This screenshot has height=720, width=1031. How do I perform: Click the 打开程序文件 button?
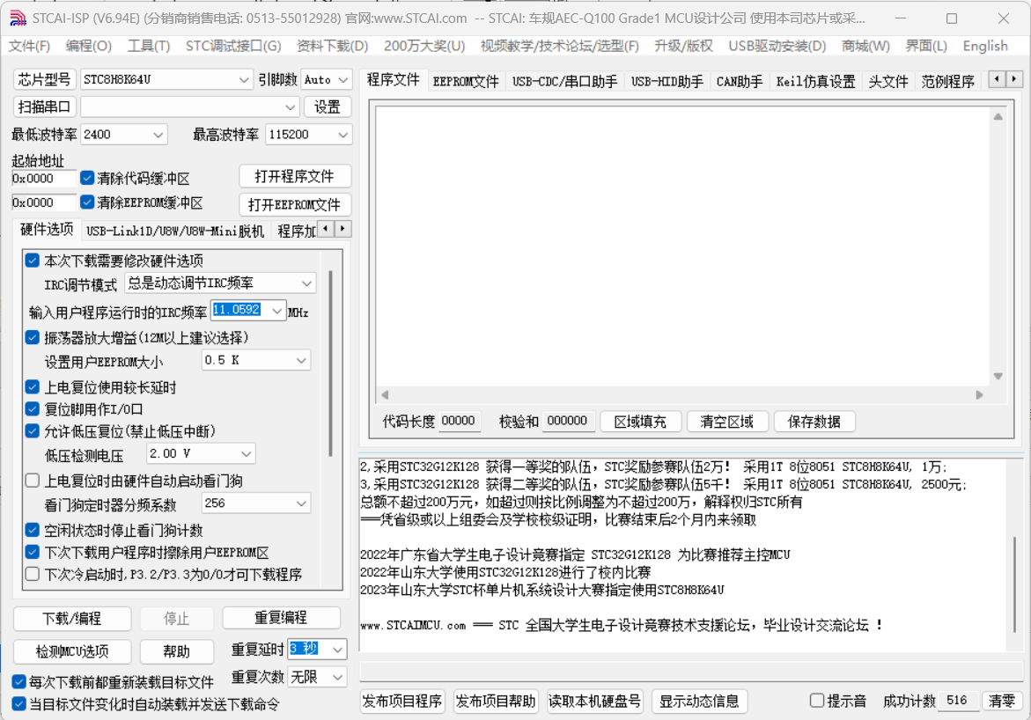pos(294,176)
